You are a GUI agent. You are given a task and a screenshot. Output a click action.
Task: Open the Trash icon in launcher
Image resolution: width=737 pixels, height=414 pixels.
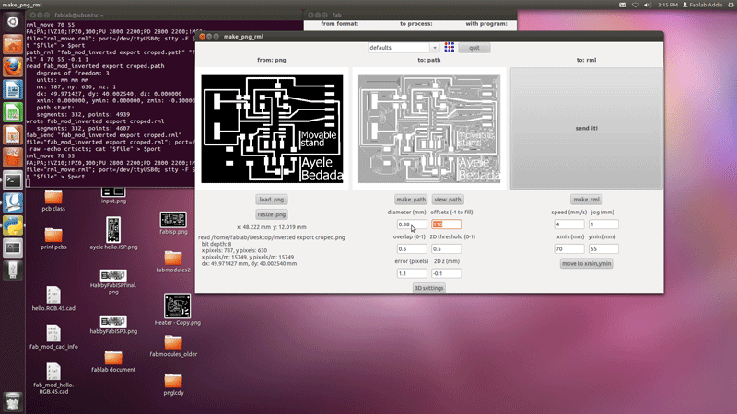[13, 401]
